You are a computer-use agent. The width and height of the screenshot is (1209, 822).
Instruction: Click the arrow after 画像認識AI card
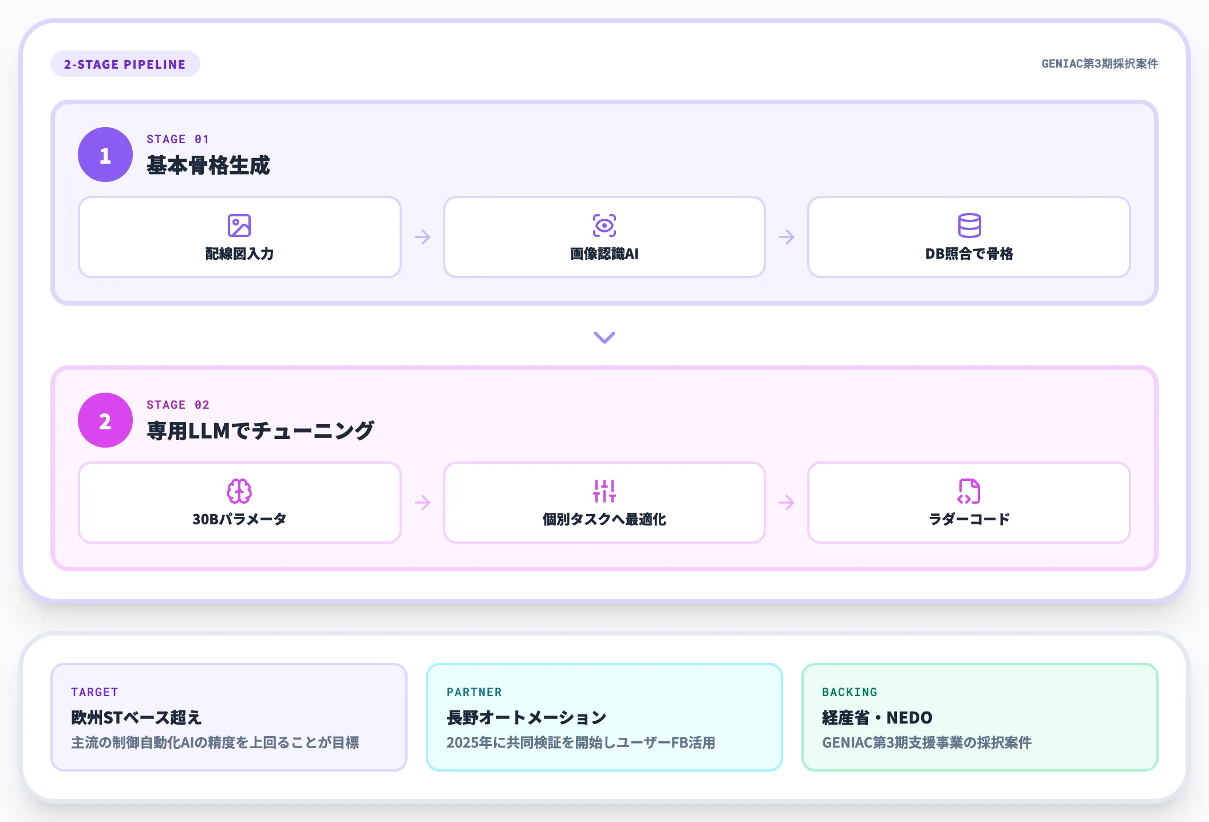[x=787, y=237]
